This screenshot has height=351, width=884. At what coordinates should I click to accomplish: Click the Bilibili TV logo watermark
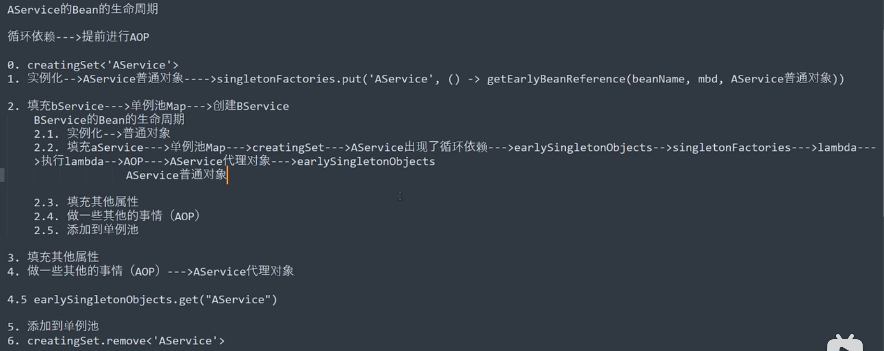(x=844, y=342)
